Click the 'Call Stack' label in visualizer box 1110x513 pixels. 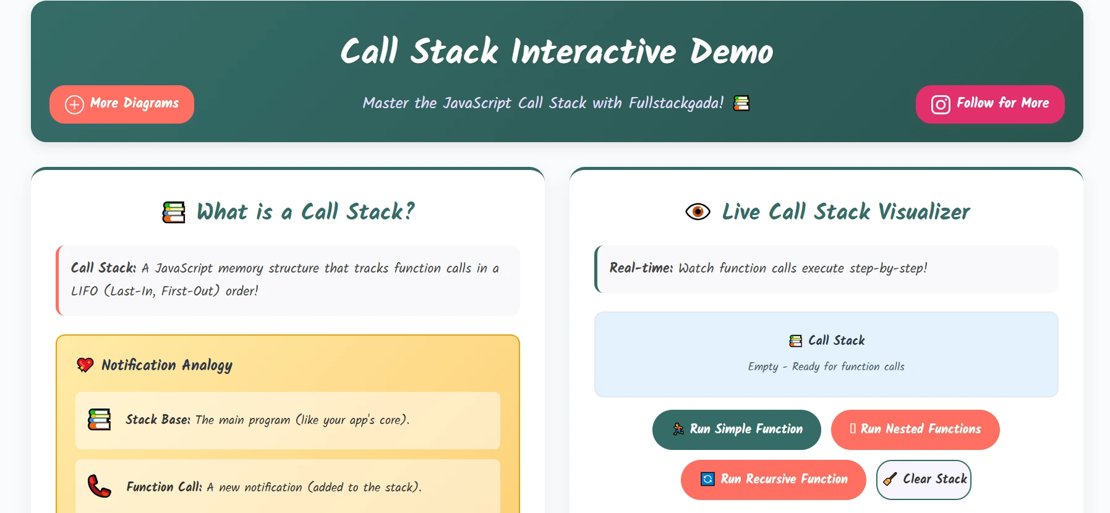point(837,341)
